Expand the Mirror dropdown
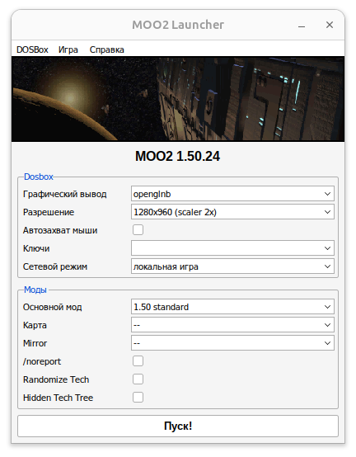The height and width of the screenshot is (457, 356). click(232, 343)
